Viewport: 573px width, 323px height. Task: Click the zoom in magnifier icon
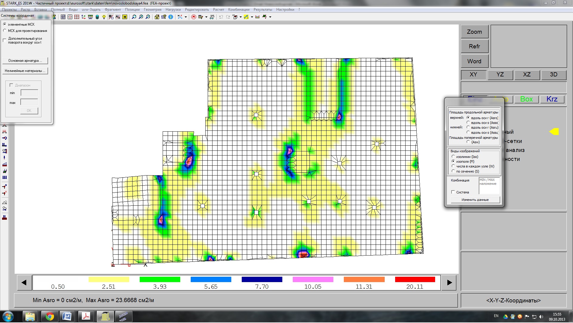point(141,17)
